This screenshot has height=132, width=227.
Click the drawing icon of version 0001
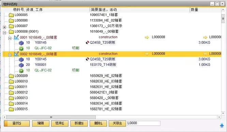point(16,37)
